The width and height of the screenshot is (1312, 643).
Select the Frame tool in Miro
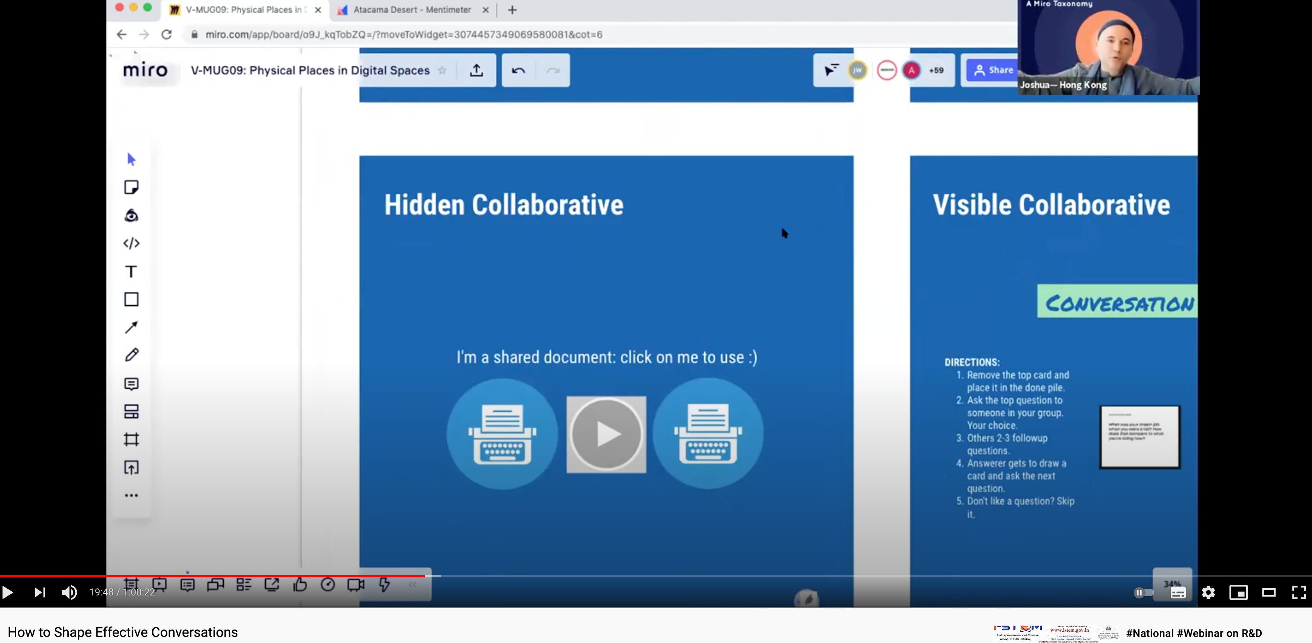132,439
